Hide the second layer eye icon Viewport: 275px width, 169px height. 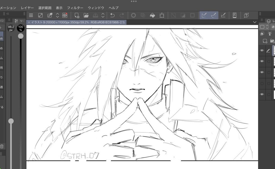point(262,61)
